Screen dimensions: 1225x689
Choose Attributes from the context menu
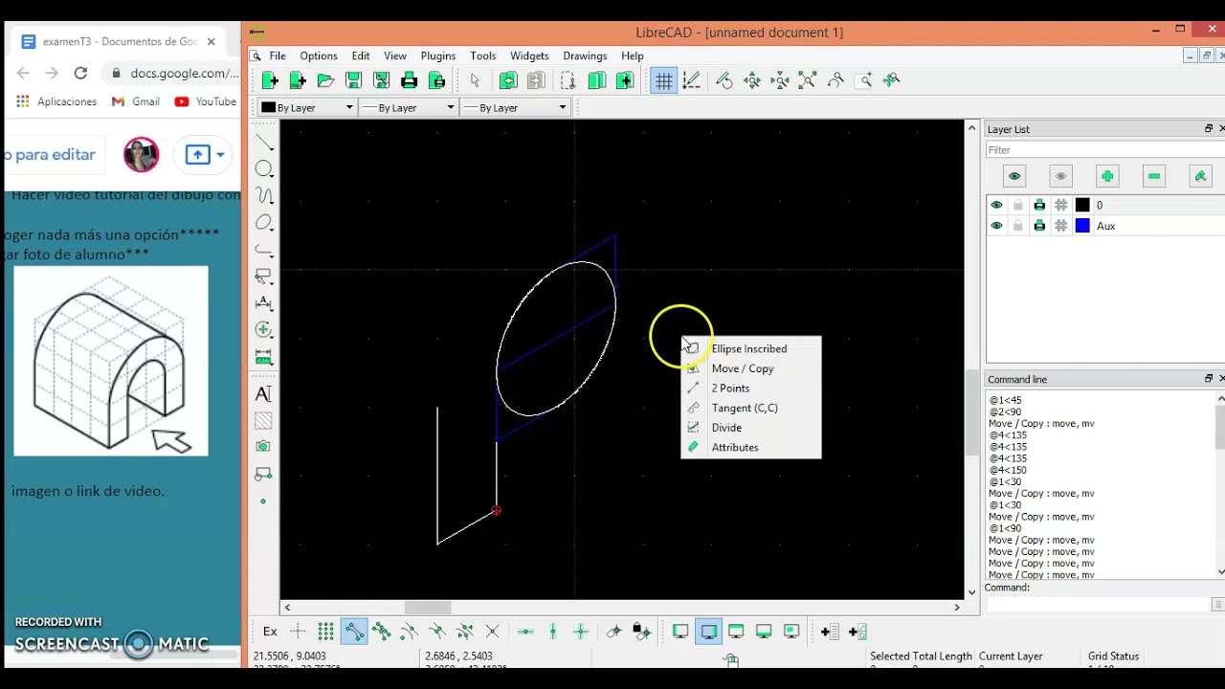tap(750, 447)
